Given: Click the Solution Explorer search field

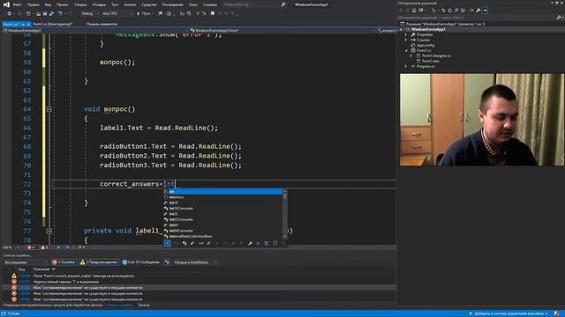Looking at the screenshot, I should click(478, 18).
